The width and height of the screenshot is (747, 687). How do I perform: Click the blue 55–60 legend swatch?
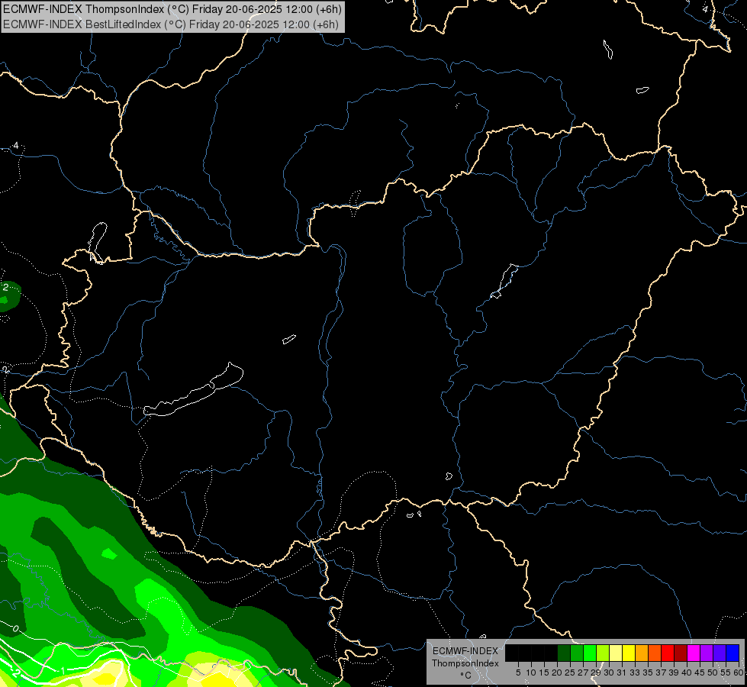tap(733, 653)
